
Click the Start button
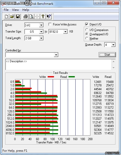[x=107, y=55]
